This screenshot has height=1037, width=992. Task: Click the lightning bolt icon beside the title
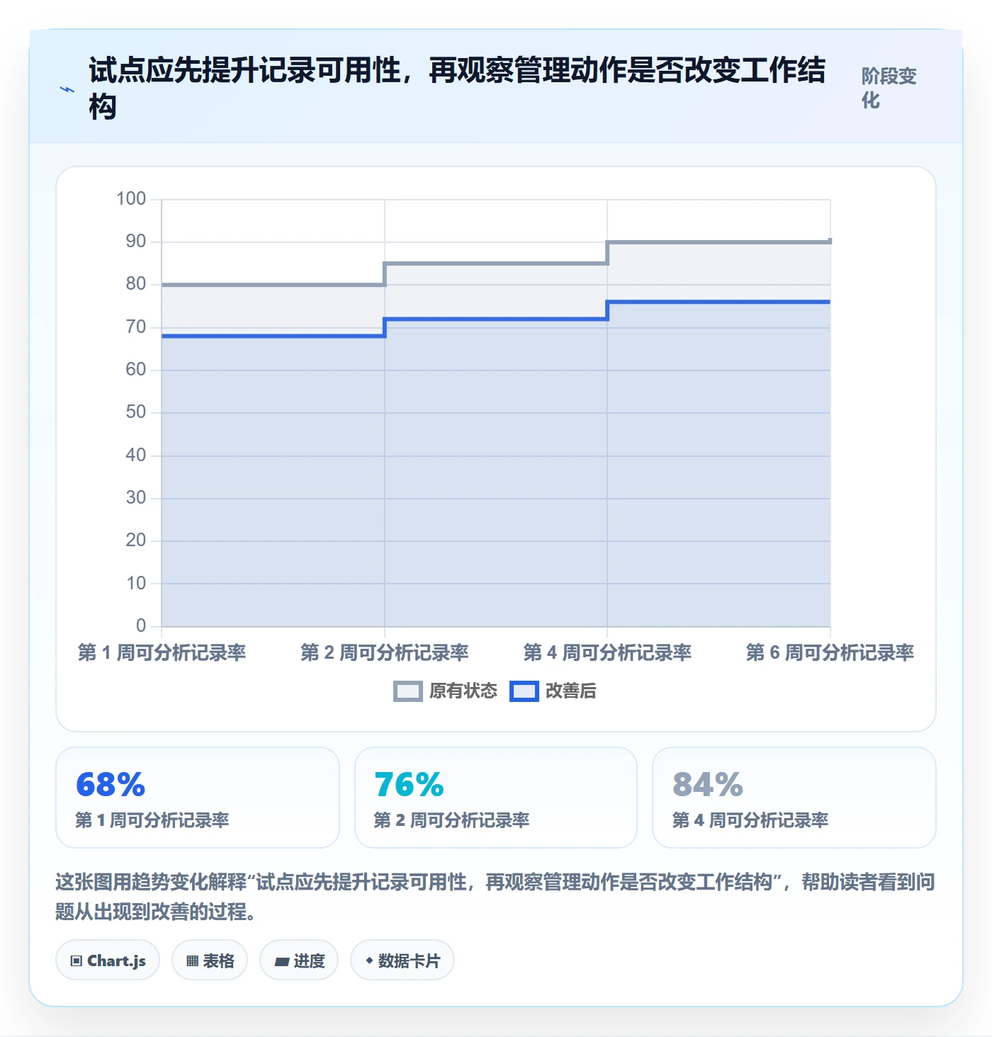67,89
